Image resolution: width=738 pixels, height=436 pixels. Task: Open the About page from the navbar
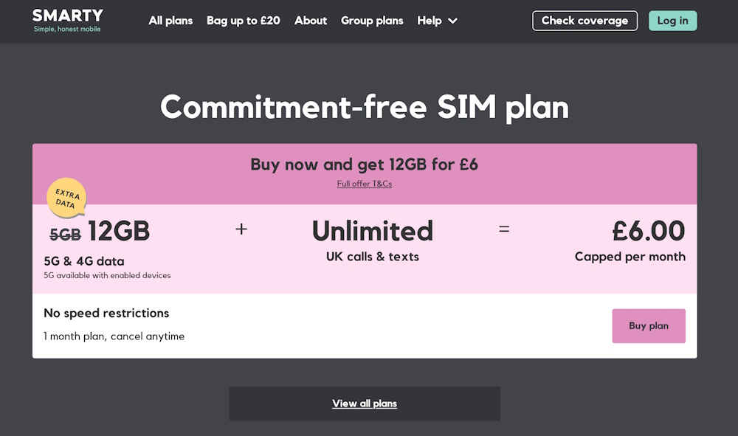[311, 21]
